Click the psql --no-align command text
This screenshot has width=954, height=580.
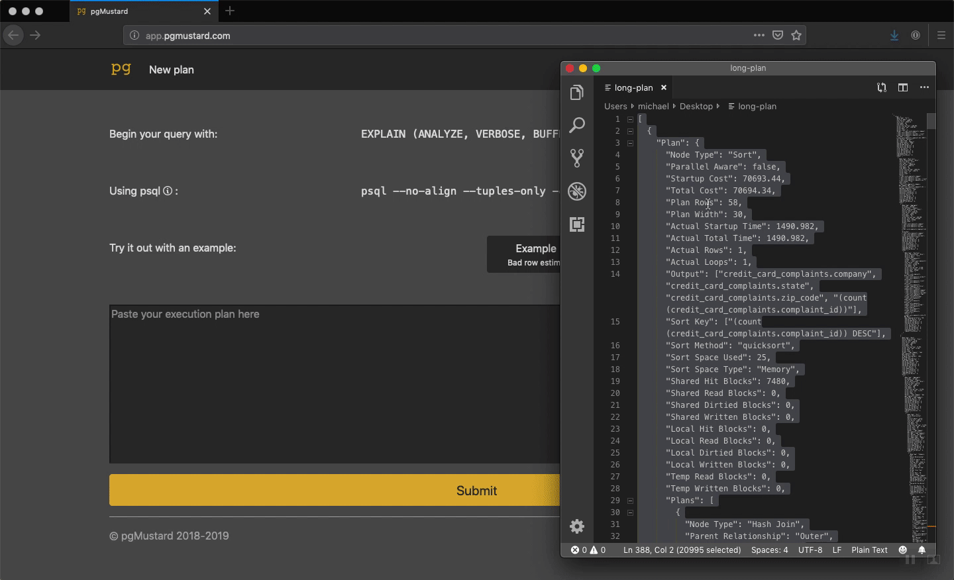click(460, 191)
